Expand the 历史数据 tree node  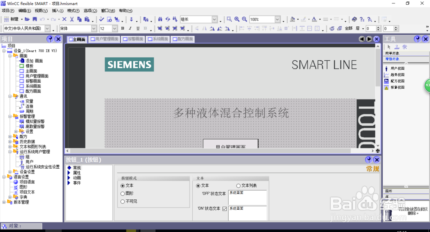pos(10,142)
